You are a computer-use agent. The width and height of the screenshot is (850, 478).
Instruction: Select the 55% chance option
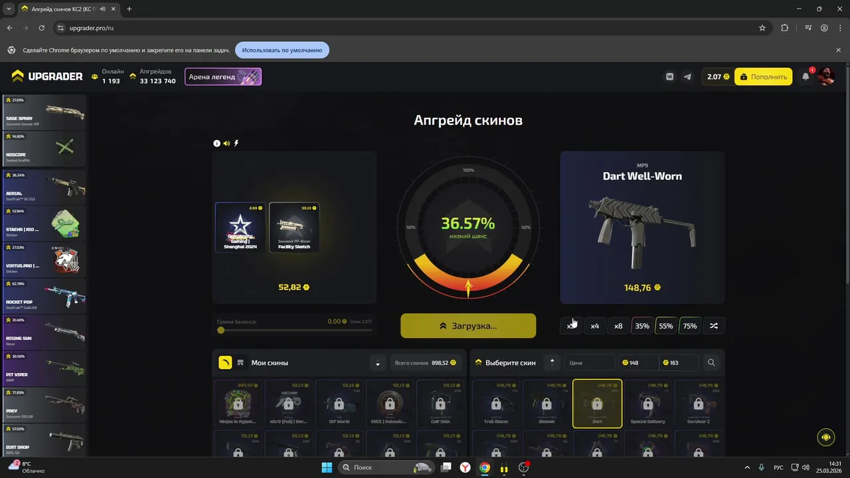pyautogui.click(x=666, y=326)
